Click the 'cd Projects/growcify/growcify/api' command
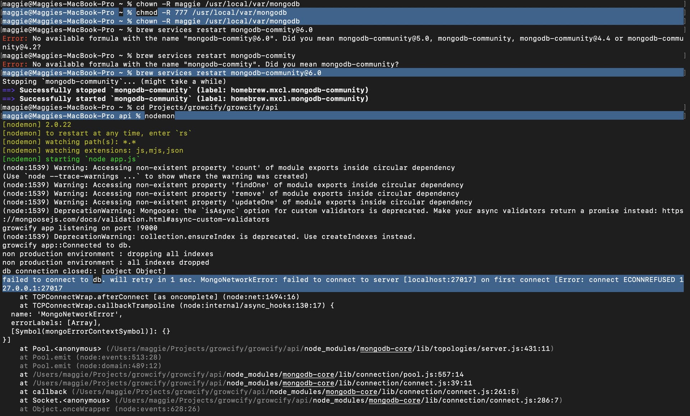 click(207, 107)
